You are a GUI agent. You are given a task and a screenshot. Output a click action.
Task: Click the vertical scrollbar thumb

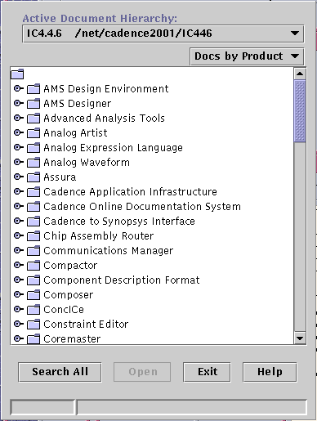[x=300, y=111]
